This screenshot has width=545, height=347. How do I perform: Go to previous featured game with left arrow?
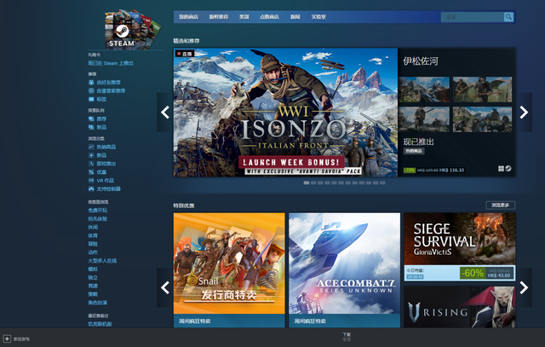164,113
